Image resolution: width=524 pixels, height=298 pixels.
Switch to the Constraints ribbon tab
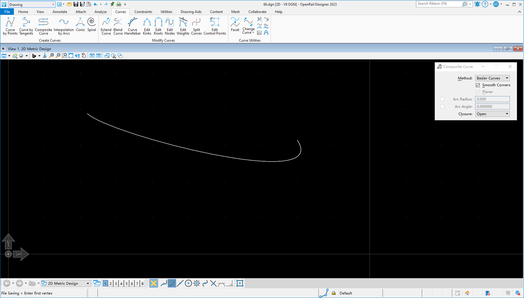[x=143, y=11]
